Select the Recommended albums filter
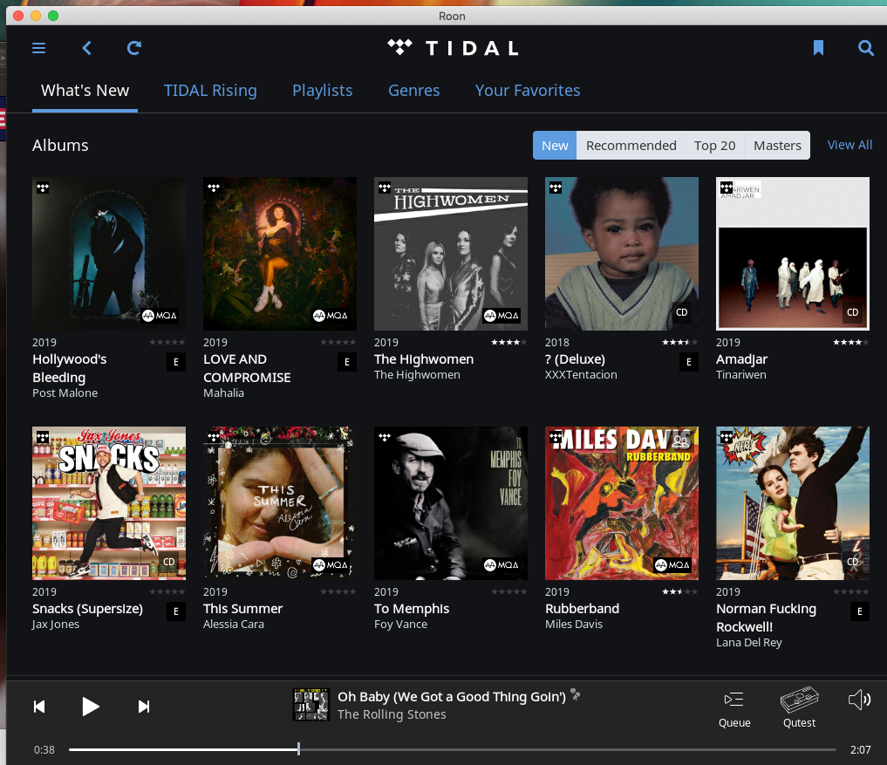The image size is (887, 765). (x=631, y=146)
